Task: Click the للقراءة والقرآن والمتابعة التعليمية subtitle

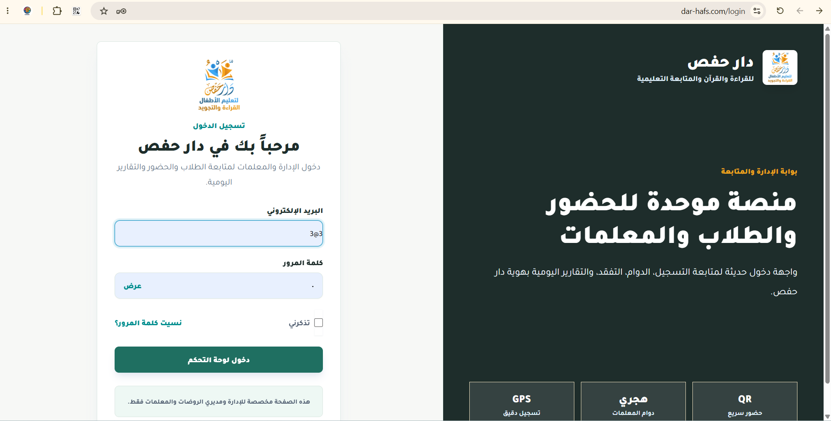Action: pyautogui.click(x=695, y=79)
